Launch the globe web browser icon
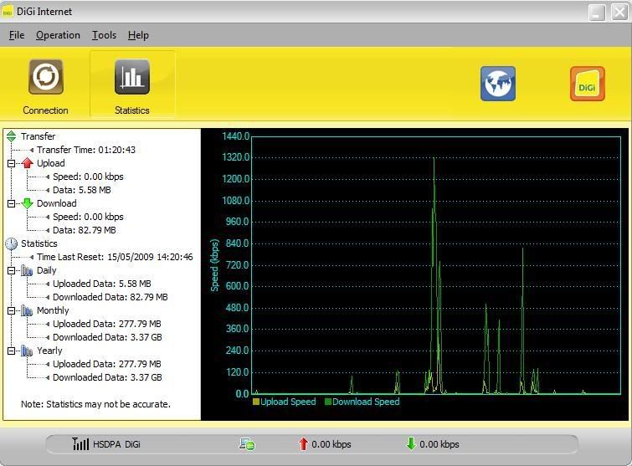This screenshot has width=632, height=466. 498,84
